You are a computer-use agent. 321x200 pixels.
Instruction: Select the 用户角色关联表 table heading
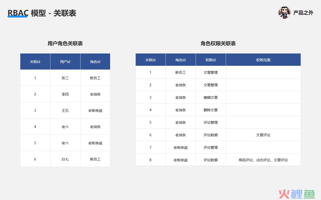(x=65, y=43)
